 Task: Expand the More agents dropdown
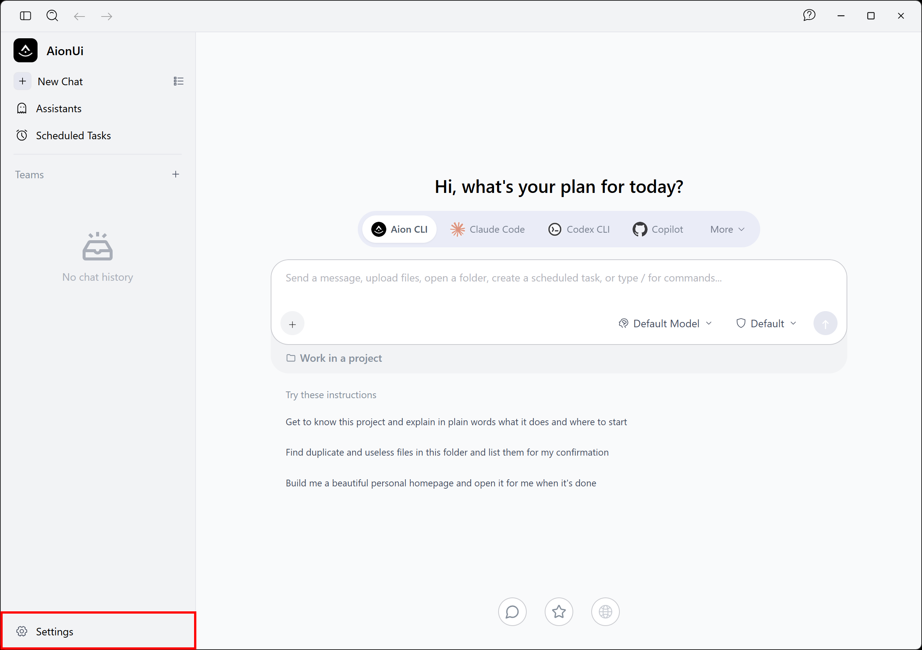pyautogui.click(x=727, y=229)
